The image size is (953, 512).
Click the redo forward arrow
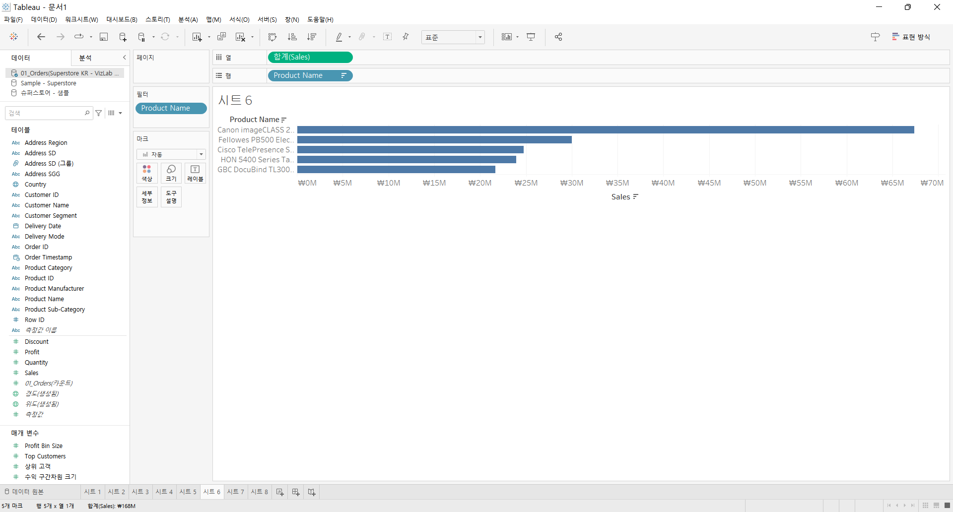(60, 37)
